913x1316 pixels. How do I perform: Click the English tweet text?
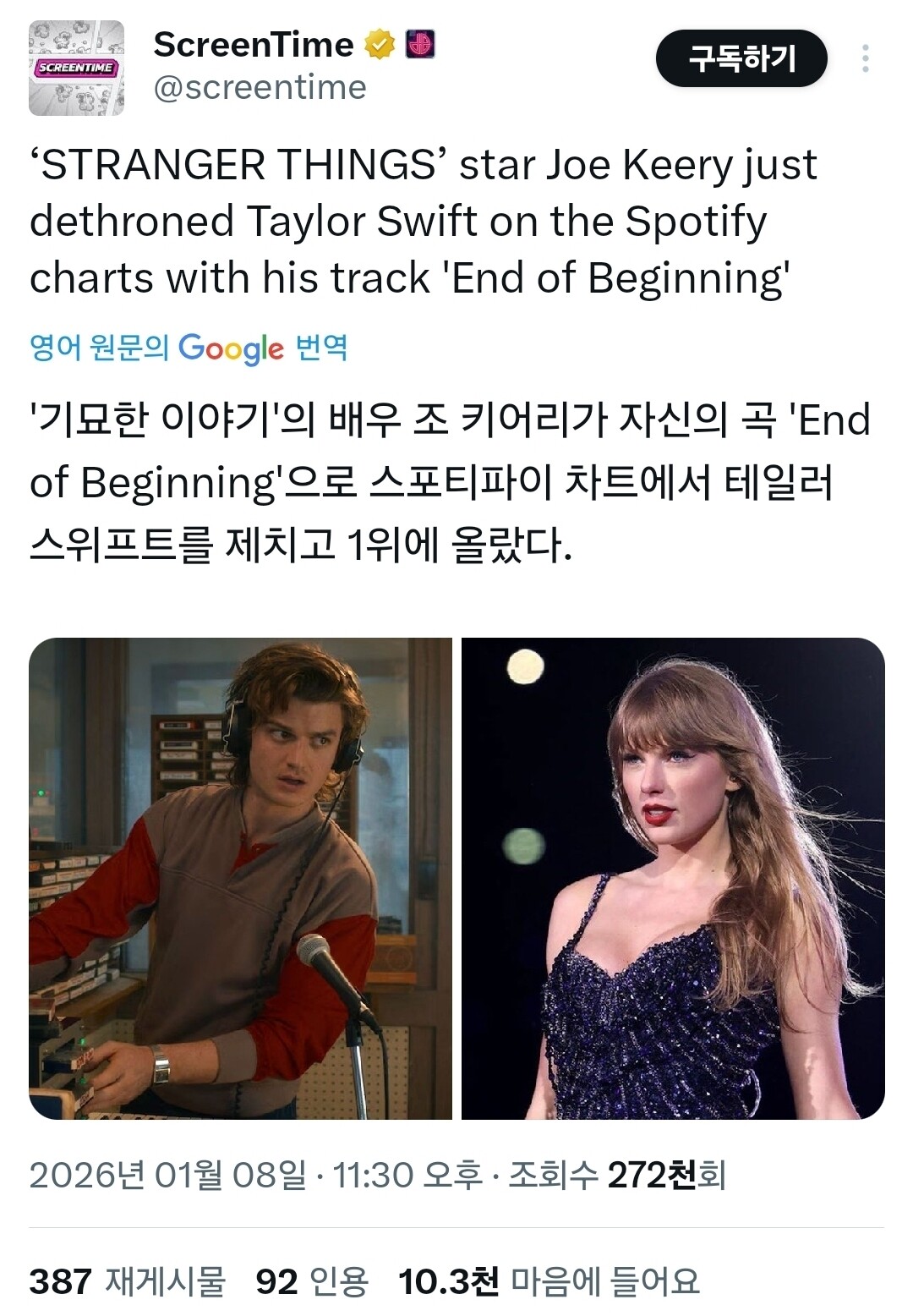point(424,222)
